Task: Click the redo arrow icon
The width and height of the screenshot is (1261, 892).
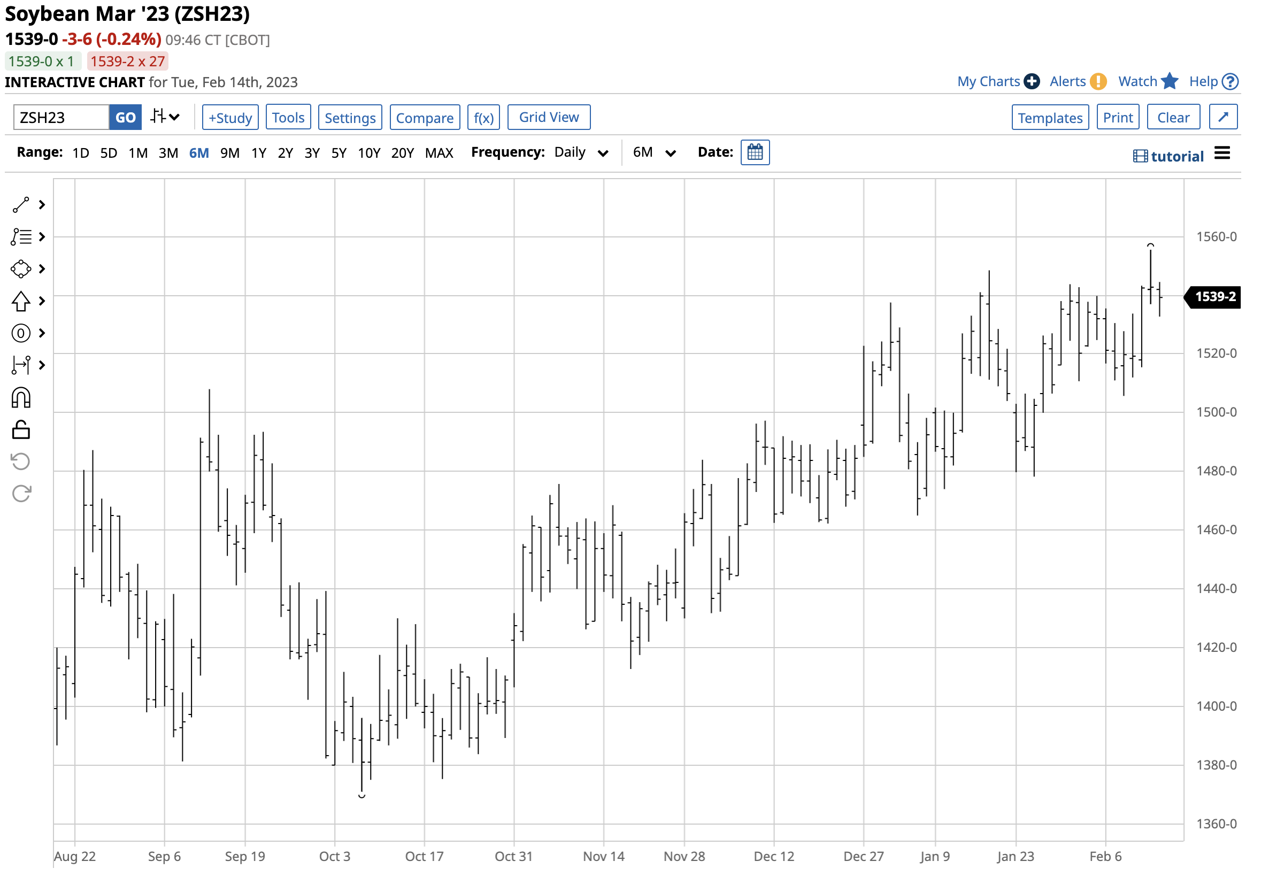Action: click(x=21, y=494)
